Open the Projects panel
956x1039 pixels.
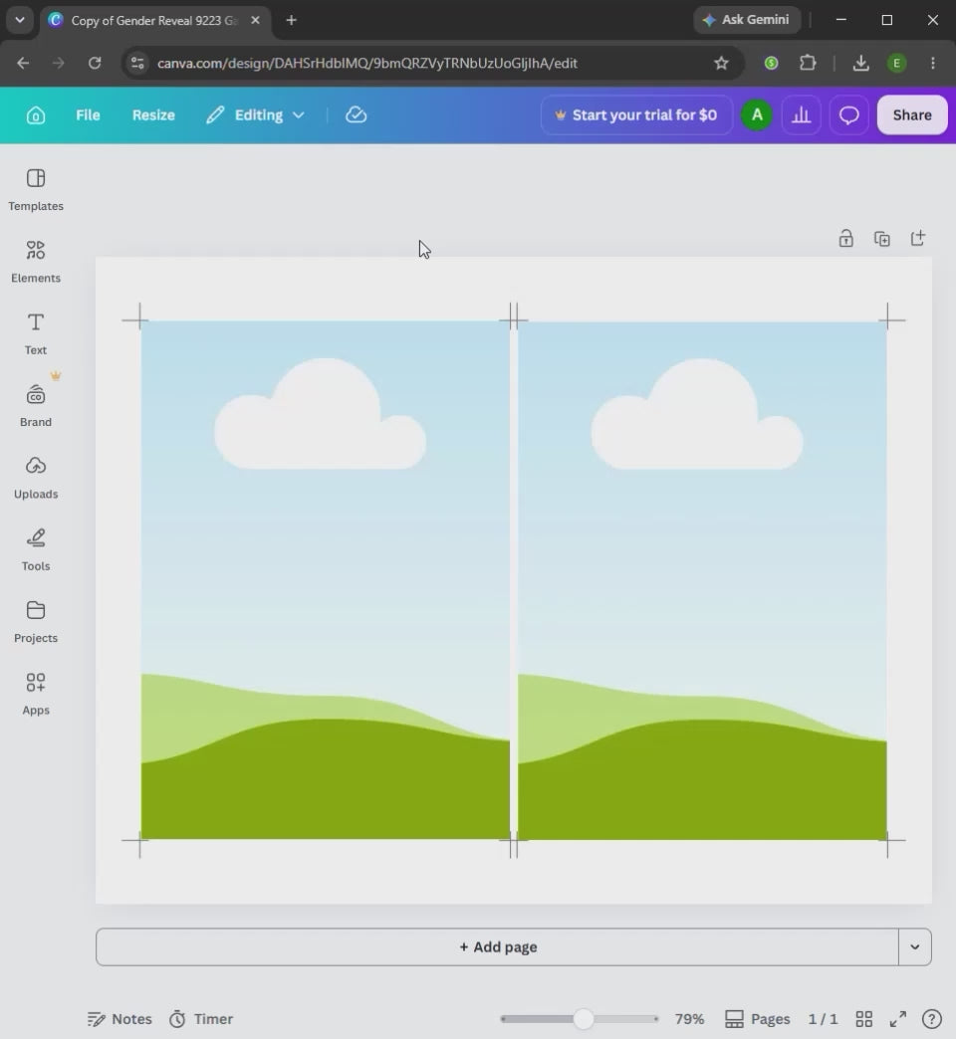(36, 622)
